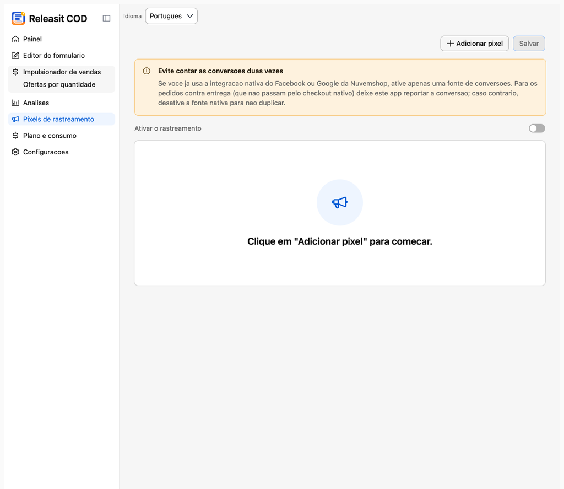Click the Editor do formulario pencil icon
The image size is (564, 489).
click(15, 56)
